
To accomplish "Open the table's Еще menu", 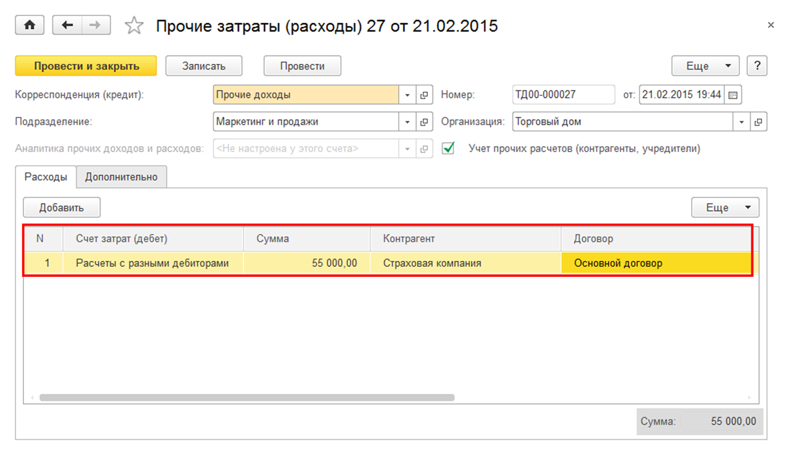I will coord(725,207).
